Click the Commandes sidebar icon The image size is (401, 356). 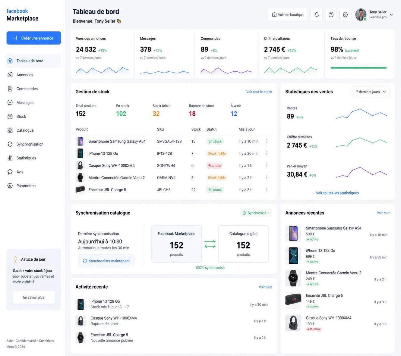10,89
